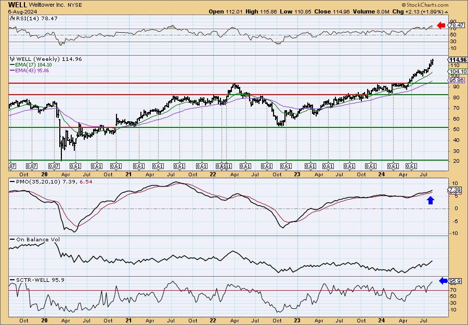Click the green EMA(17) line swatch
468x325 pixels.
click(x=12, y=65)
